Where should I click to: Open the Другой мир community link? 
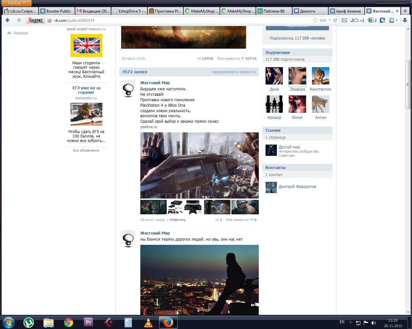[x=289, y=147]
